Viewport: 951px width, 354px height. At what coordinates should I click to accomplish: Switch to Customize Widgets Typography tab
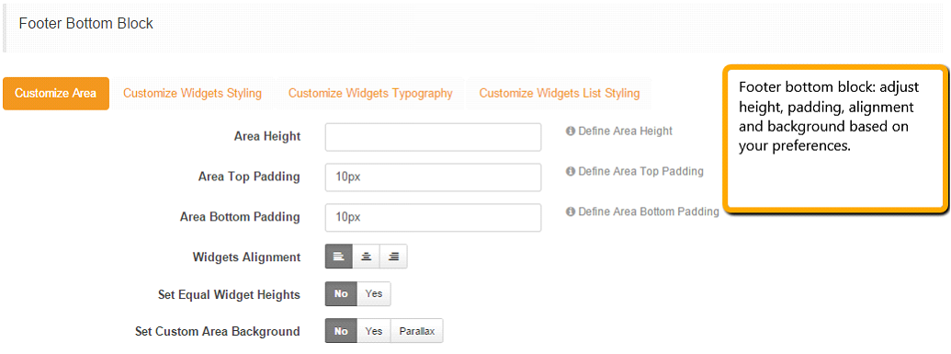tap(370, 94)
